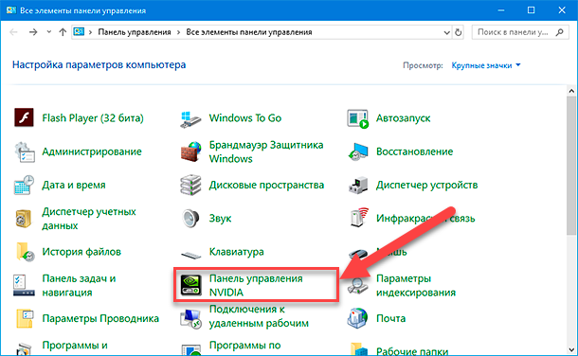Go up one level with up arrow

coord(63,32)
